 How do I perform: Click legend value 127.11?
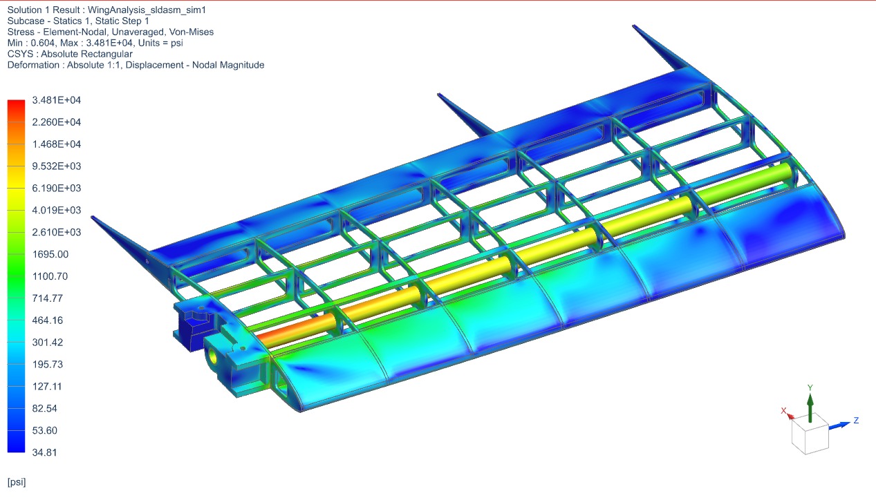tap(48, 387)
